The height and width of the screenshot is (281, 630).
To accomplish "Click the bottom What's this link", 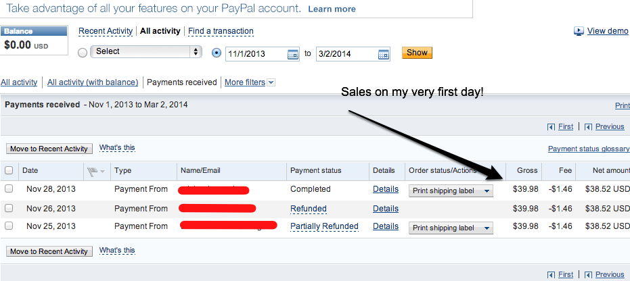I will click(117, 250).
